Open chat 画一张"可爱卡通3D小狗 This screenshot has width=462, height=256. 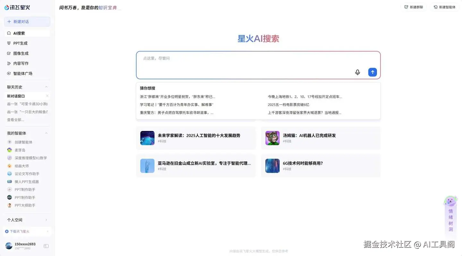click(27, 104)
